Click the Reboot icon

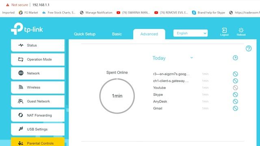(x=241, y=32)
